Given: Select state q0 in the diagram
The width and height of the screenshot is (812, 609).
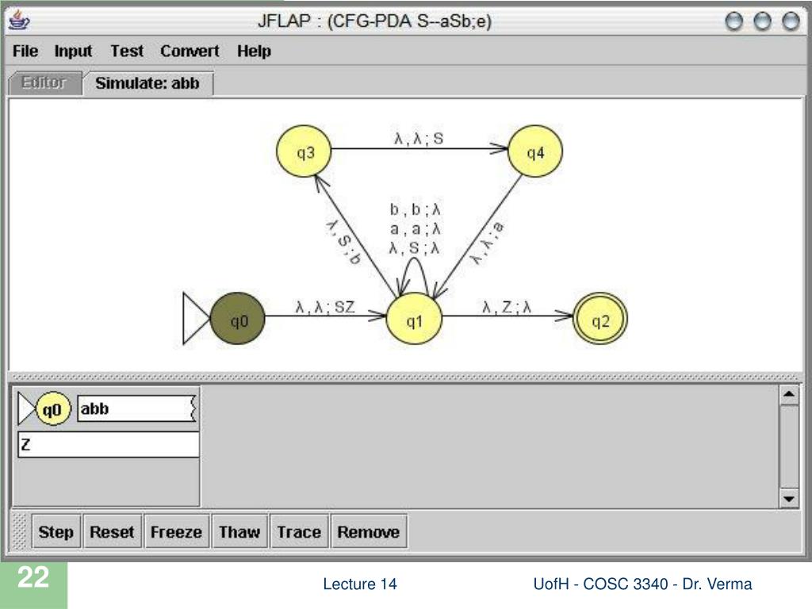Looking at the screenshot, I should (238, 319).
